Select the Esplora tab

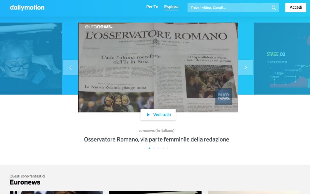pos(171,7)
